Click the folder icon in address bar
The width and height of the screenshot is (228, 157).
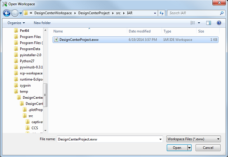(x=26, y=13)
